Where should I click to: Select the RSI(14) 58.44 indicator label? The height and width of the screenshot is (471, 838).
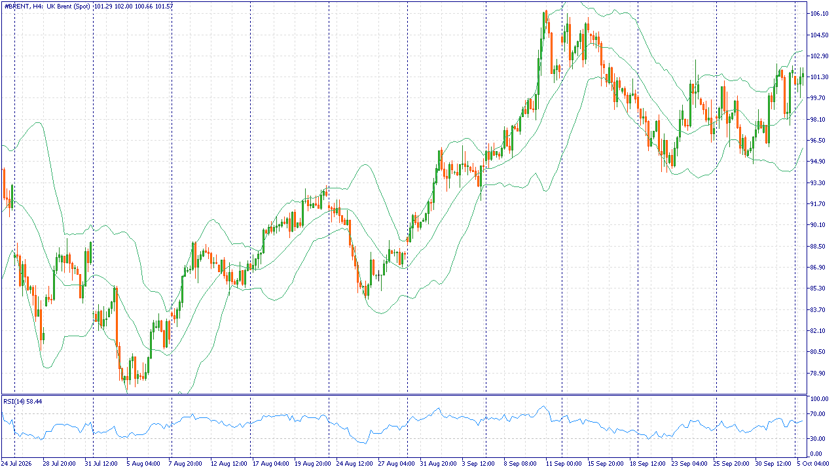tap(23, 400)
